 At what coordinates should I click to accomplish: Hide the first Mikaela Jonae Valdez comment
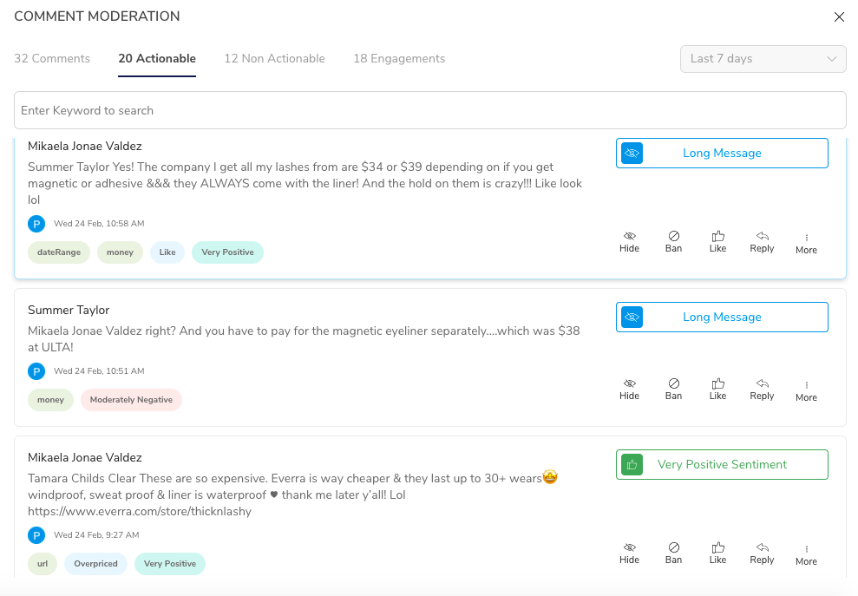pos(629,242)
